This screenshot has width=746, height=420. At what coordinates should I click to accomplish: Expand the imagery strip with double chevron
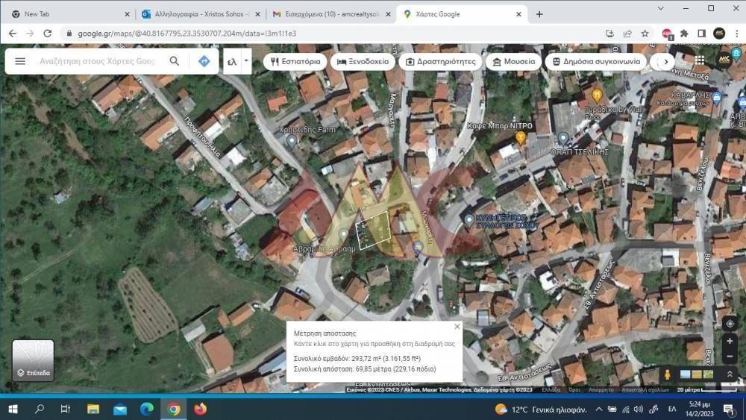tap(729, 374)
